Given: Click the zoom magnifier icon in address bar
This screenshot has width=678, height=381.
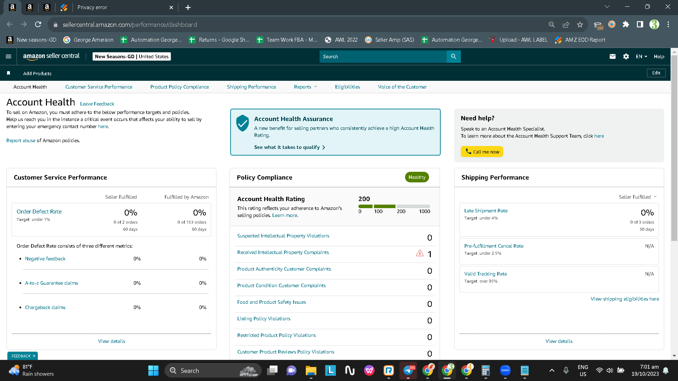Looking at the screenshot, I should pos(552,24).
